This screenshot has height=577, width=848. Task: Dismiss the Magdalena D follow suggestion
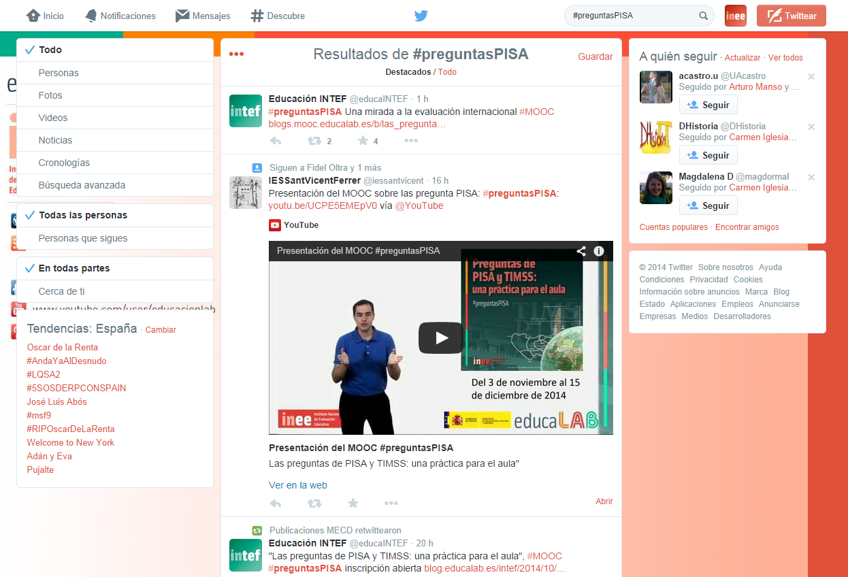point(811,178)
